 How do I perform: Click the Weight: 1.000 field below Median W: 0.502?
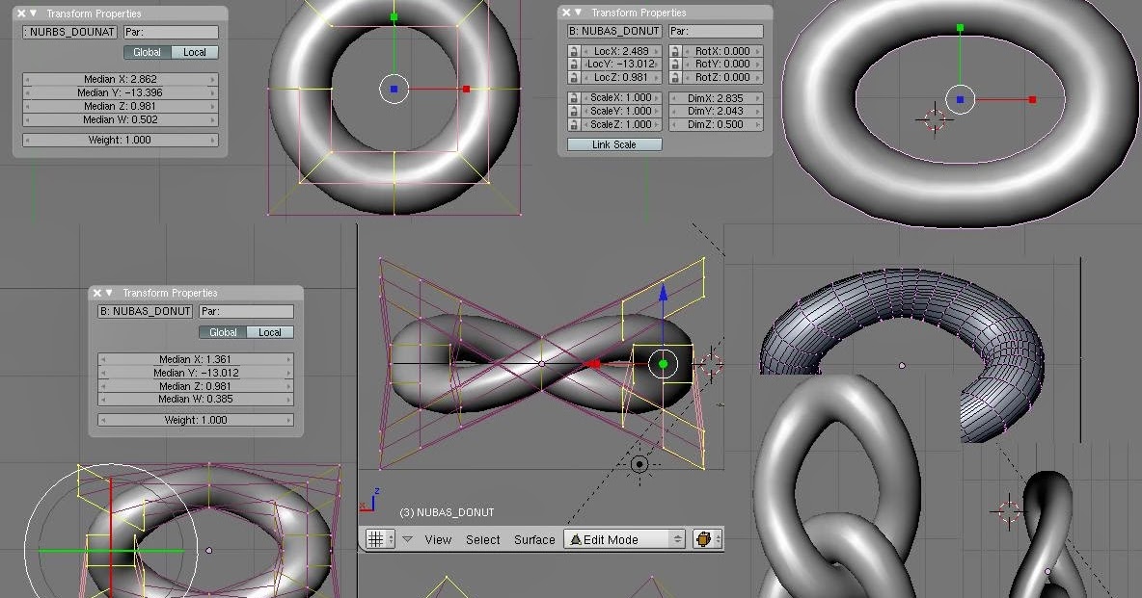pos(121,140)
